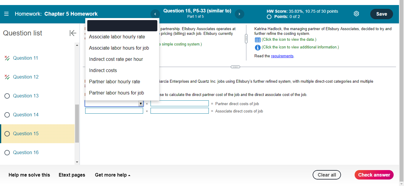Open the first answer dropdown arrow
The width and height of the screenshot is (404, 186).
141,103
